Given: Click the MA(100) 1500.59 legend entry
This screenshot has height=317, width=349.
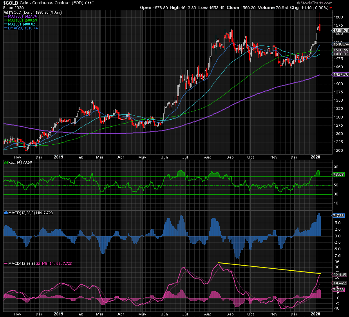Looking at the screenshot, I should (x=22, y=20).
